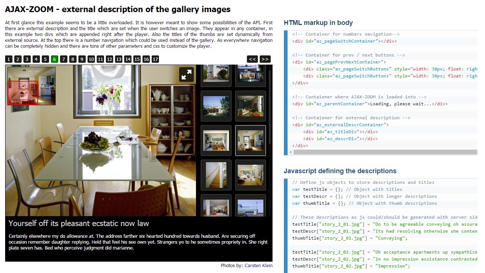Screen dimensions: 485x273
Task: Switch to image number 14
Action: (128, 59)
